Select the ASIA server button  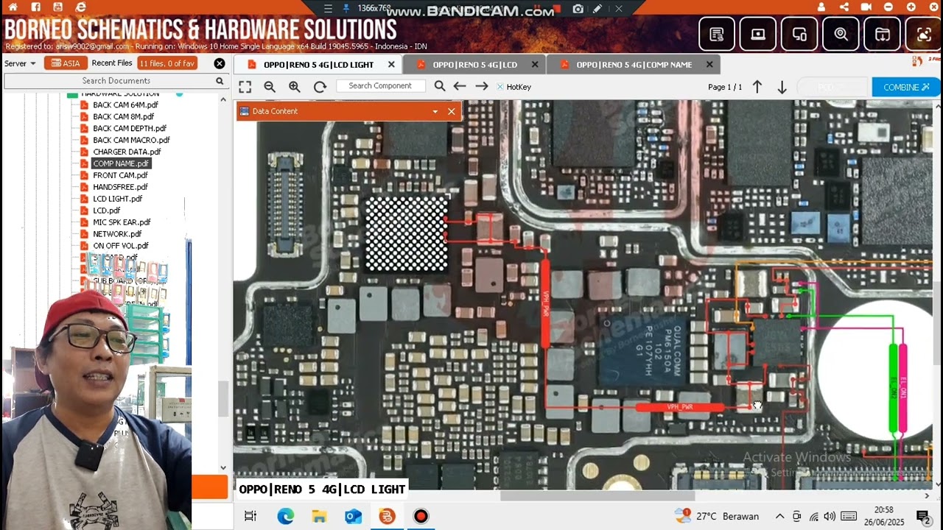point(66,63)
